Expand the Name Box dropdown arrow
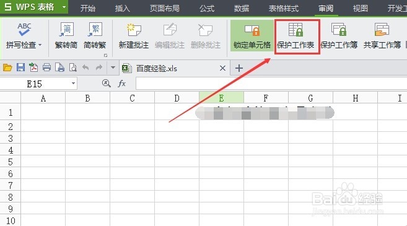Screen dimensions: 407x226 tap(74, 84)
